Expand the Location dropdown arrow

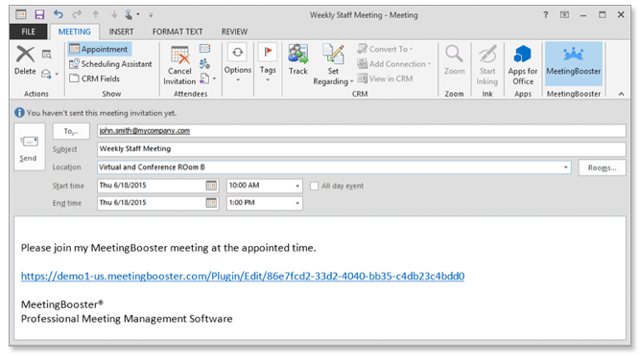click(566, 167)
